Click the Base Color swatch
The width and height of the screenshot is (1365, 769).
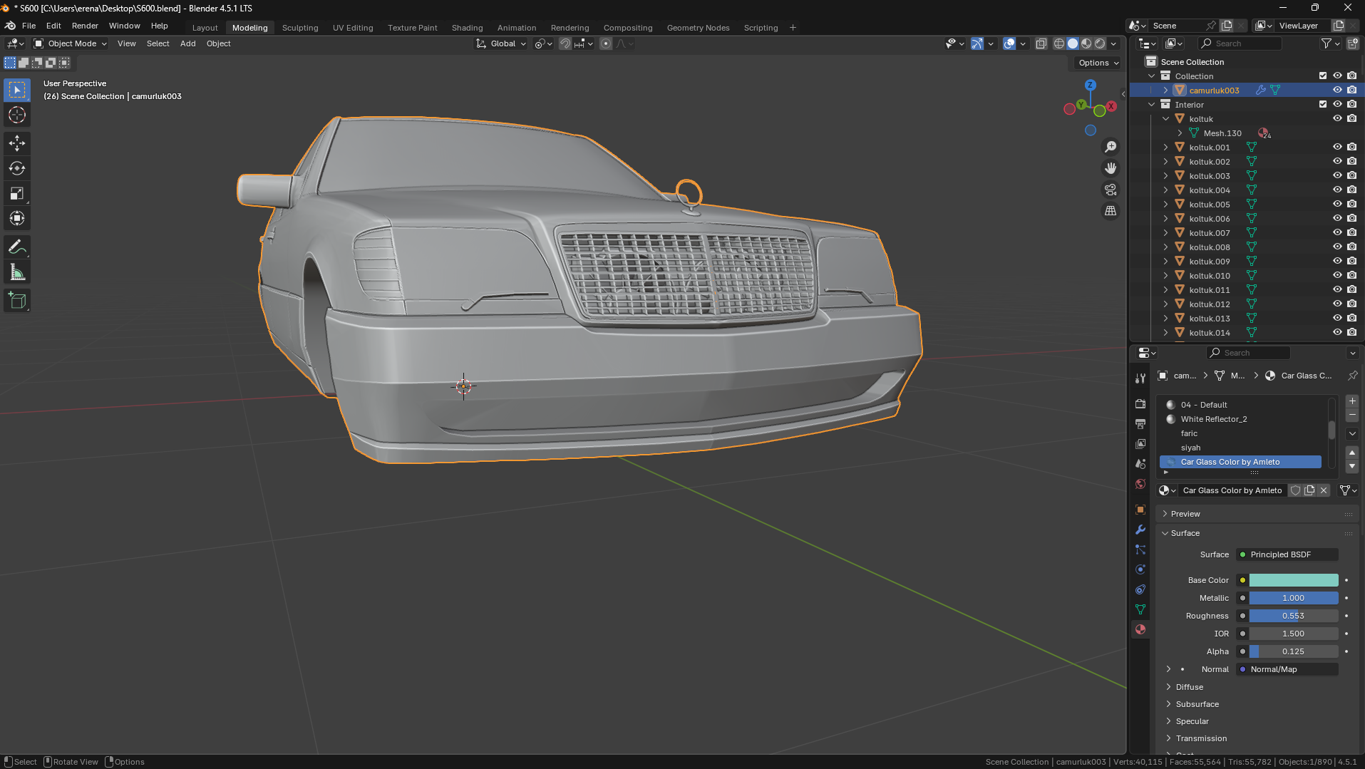1293,580
